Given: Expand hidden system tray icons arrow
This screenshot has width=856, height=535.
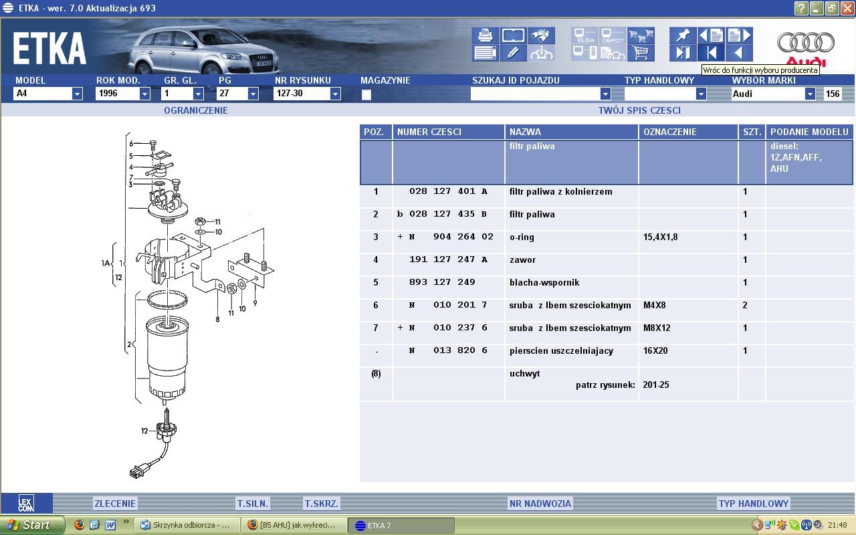Looking at the screenshot, I should tap(757, 525).
